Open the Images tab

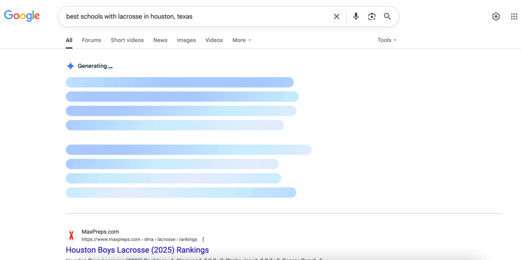(x=186, y=40)
